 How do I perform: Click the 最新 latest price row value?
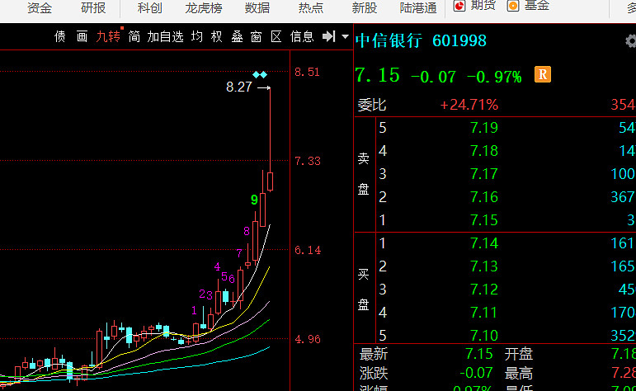tap(479, 354)
